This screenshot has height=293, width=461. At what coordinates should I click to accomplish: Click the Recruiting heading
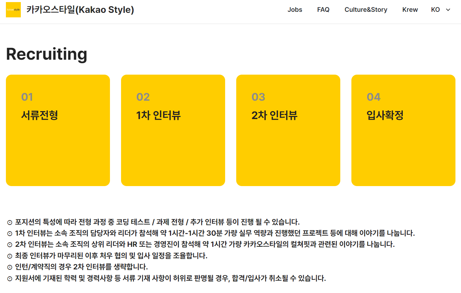point(47,54)
